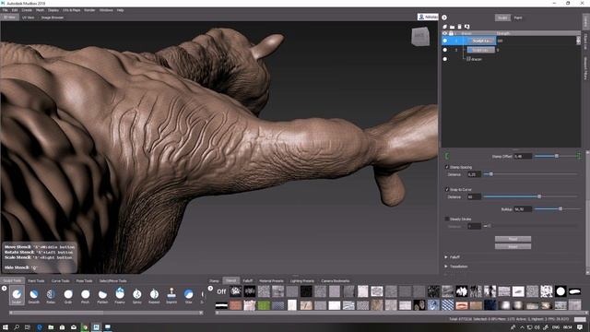Expand the Falloff section
The width and height of the screenshot is (590, 332).
pos(446,257)
